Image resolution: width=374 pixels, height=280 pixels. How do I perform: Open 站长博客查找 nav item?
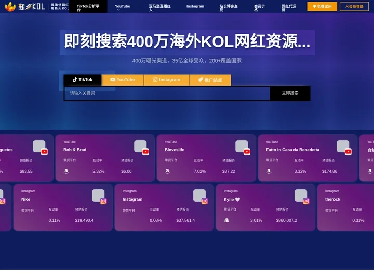[229, 8]
